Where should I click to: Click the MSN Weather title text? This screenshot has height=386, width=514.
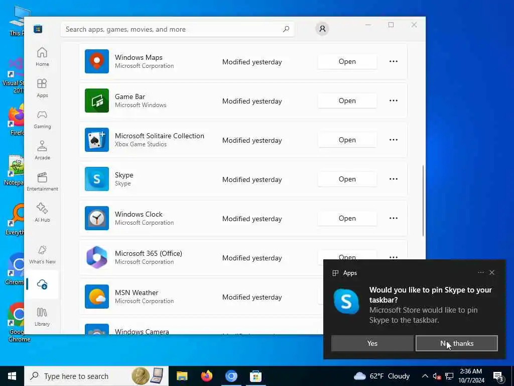[137, 293]
